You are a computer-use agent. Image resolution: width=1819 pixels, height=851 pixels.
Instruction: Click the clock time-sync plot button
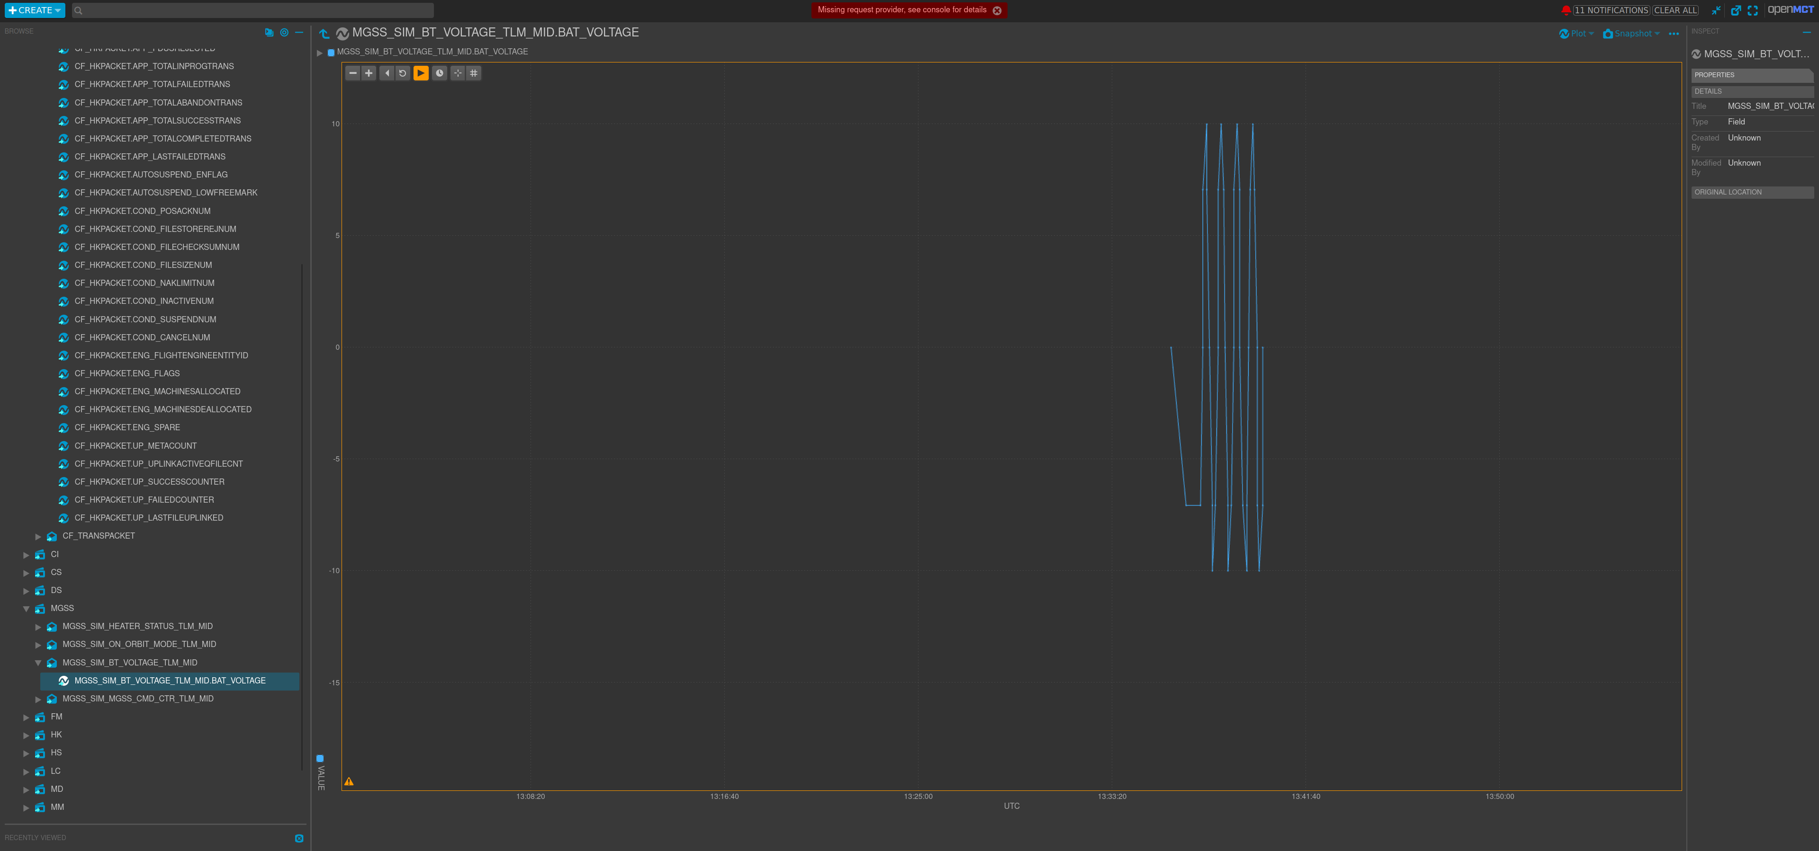click(439, 73)
